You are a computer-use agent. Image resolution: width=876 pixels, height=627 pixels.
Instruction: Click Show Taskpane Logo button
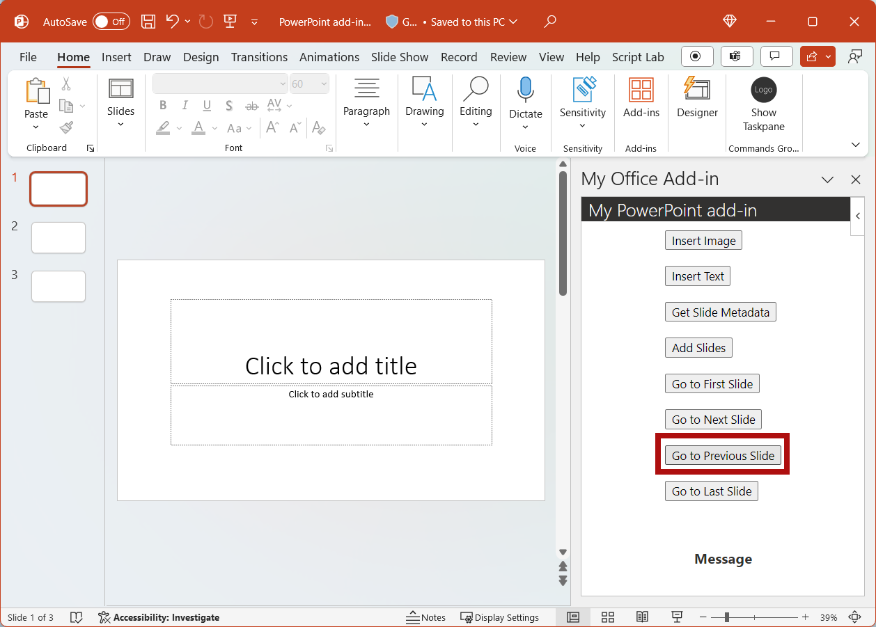click(x=764, y=105)
